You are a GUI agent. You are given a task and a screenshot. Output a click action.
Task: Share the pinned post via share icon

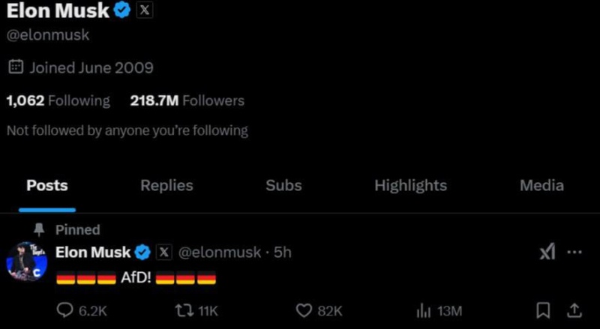pyautogui.click(x=574, y=310)
